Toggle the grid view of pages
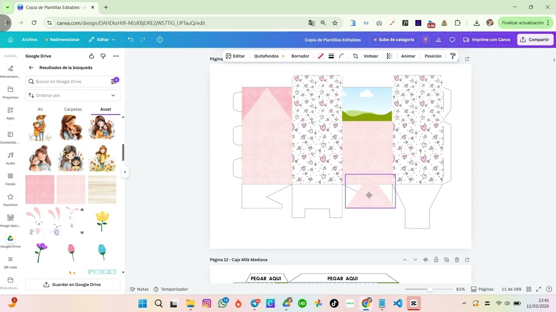 (529, 289)
